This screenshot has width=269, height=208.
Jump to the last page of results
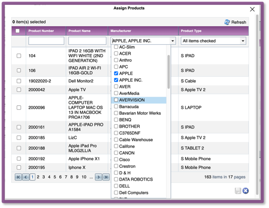[x=106, y=177]
